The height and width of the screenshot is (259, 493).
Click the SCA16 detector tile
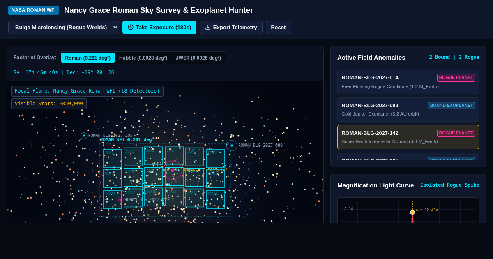pos(174,197)
